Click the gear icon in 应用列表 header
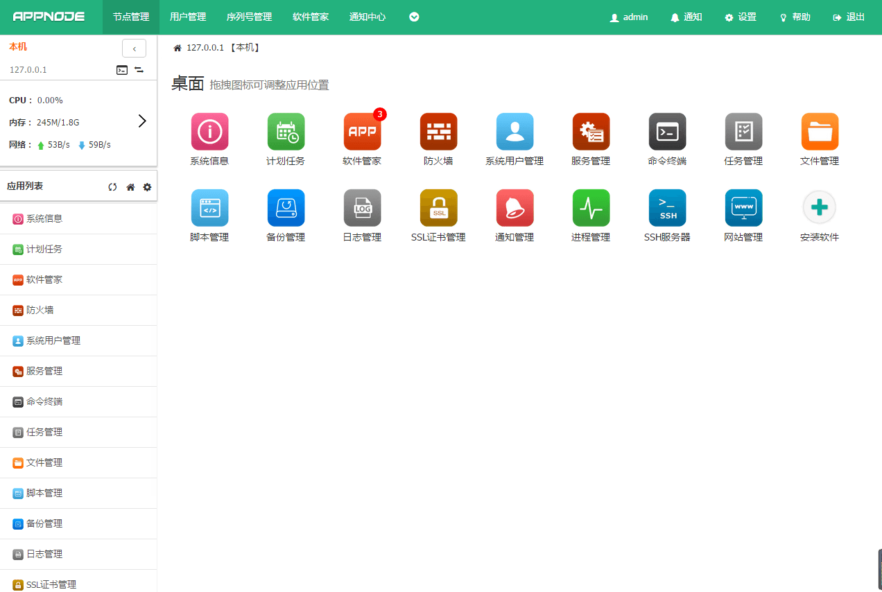Screen dimensions: 882x592 (147, 187)
